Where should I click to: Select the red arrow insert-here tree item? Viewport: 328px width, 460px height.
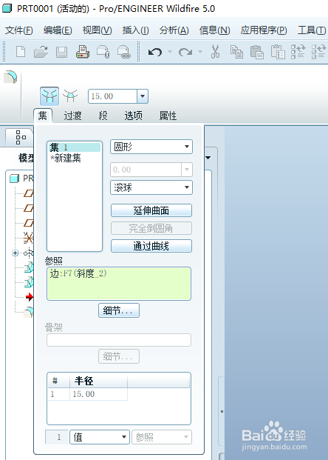(30, 297)
